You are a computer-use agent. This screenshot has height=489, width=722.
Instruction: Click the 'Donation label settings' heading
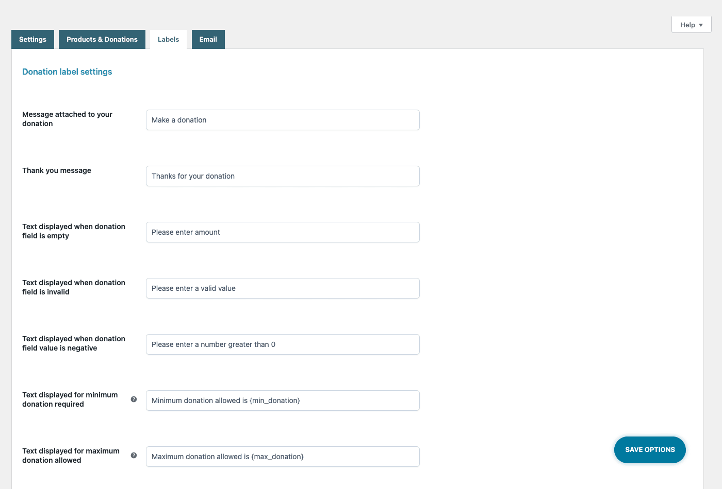(67, 72)
